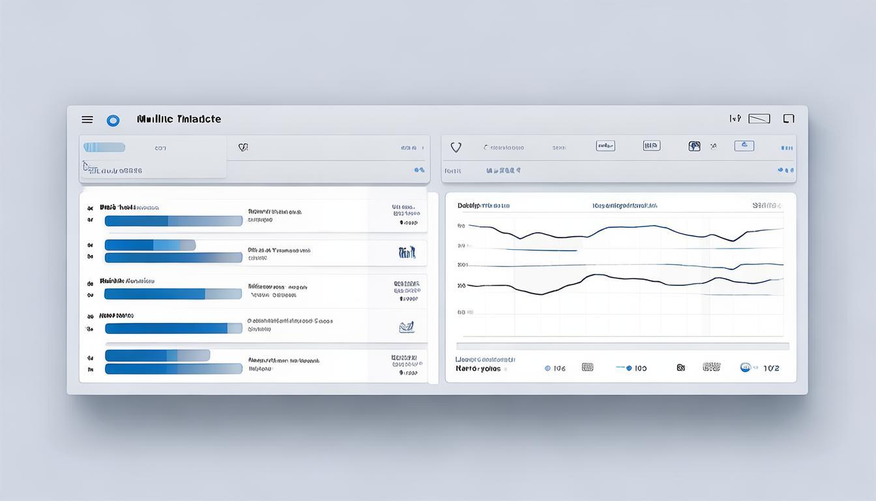Click the gray scrollbar under the line chart

coord(622,346)
